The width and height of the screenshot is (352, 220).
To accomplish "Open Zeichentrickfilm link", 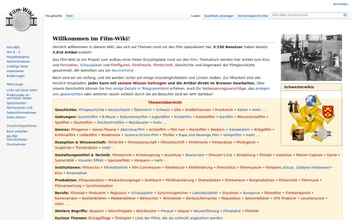I will (110, 123).
